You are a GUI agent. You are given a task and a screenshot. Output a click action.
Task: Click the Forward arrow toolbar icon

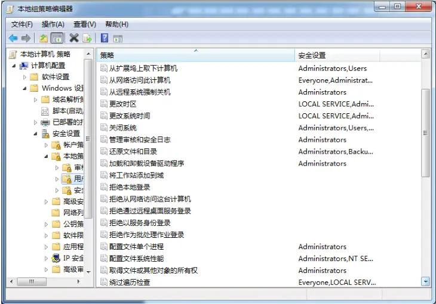(x=26, y=38)
